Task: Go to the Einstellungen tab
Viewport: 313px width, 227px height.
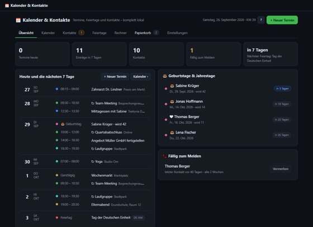Action: (x=177, y=33)
